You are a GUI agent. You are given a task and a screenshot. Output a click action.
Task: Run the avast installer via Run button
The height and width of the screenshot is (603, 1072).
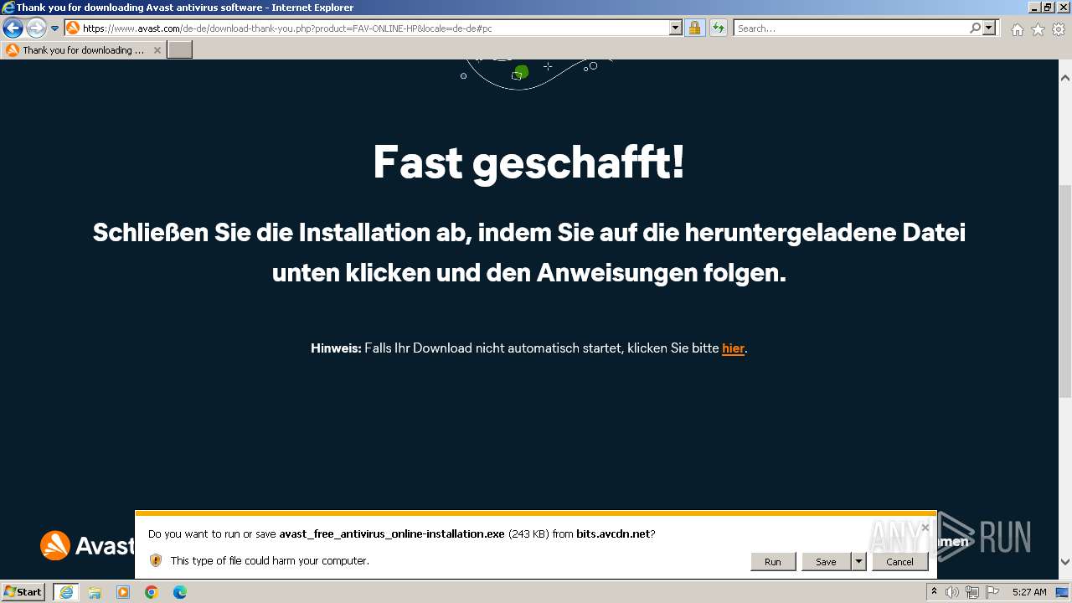tap(772, 562)
